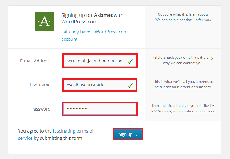Click the green Akismet logo

44,21
